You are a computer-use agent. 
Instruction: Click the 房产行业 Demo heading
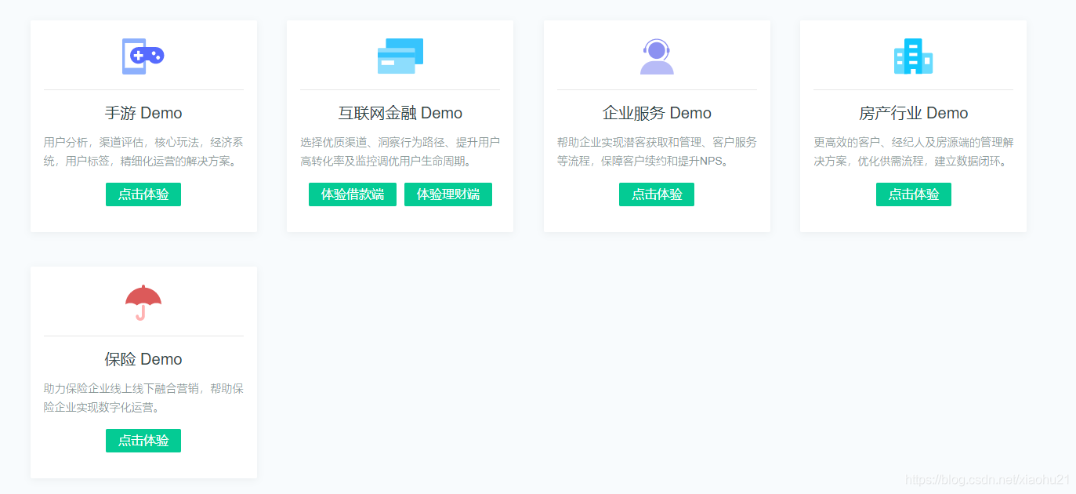(x=913, y=112)
